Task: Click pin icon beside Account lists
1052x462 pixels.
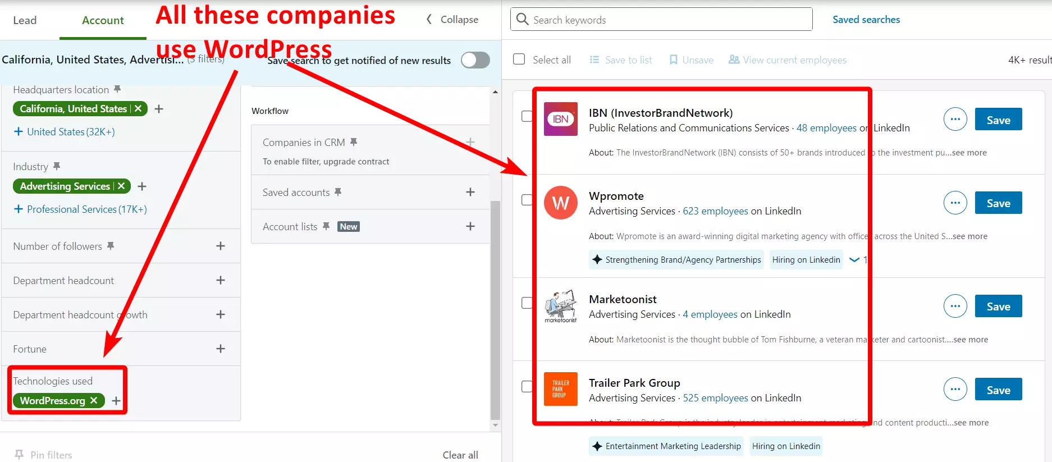Action: click(326, 226)
